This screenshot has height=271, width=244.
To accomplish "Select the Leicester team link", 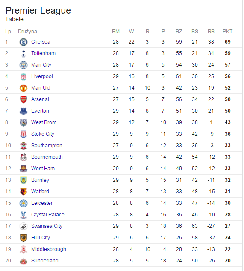I will click(42, 203).
